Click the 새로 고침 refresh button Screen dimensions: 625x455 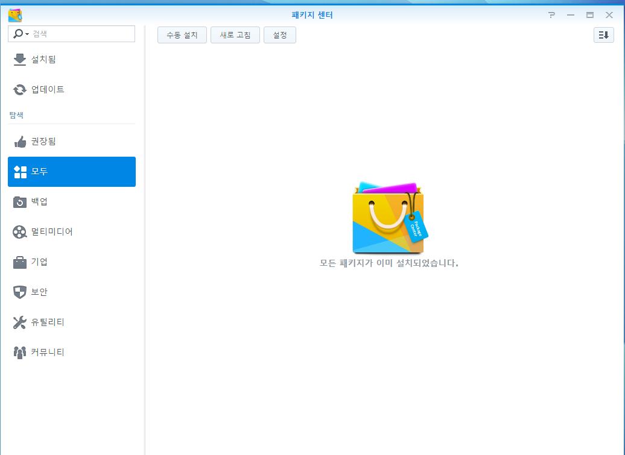click(235, 35)
